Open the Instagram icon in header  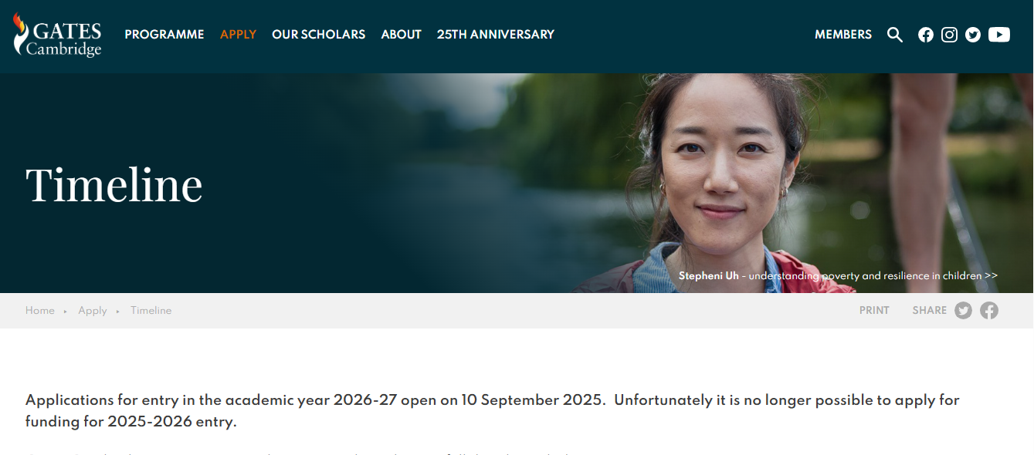click(949, 35)
